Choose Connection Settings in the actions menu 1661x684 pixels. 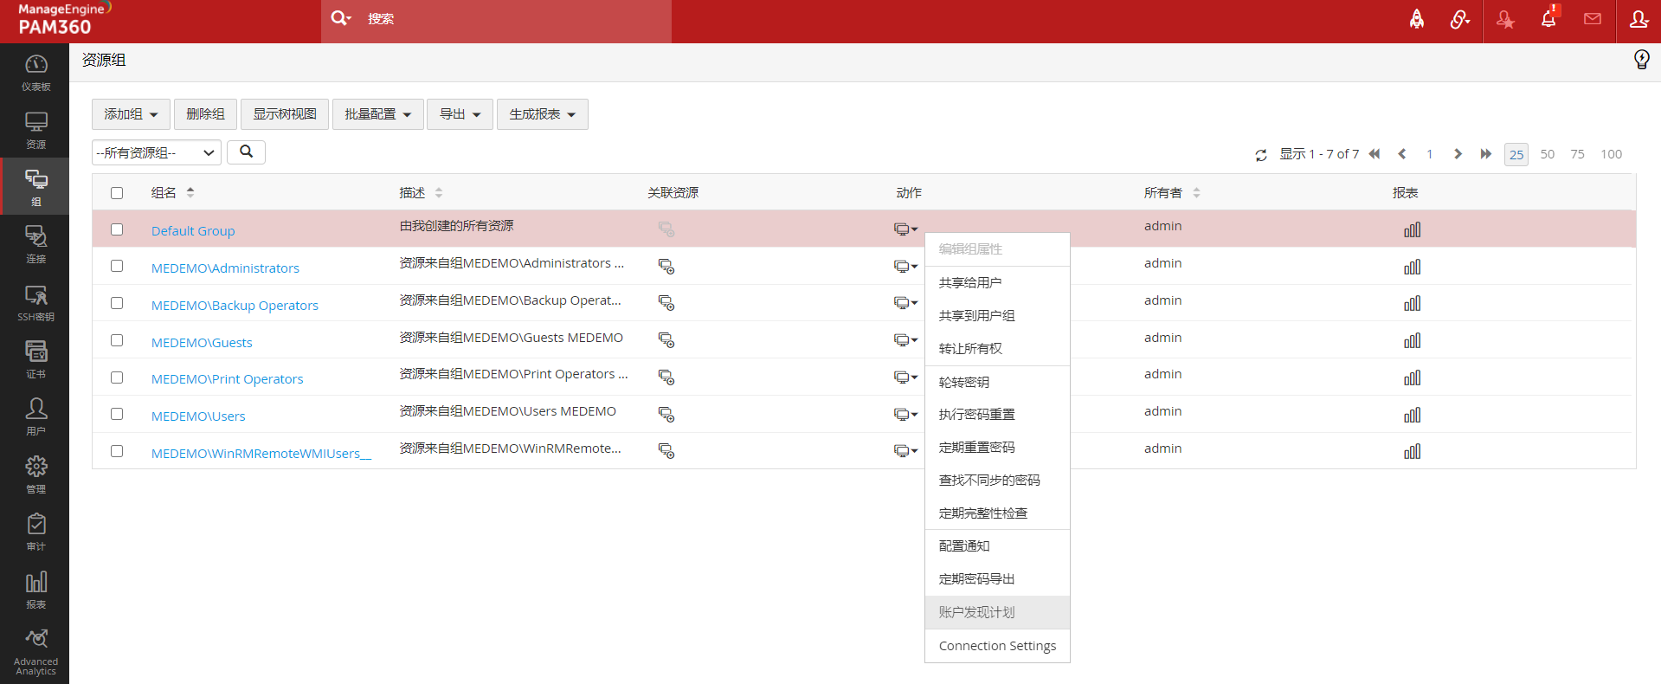997,646
